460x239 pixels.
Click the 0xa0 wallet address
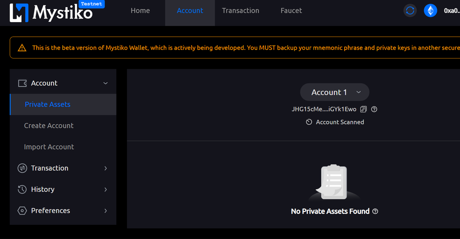[452, 11]
